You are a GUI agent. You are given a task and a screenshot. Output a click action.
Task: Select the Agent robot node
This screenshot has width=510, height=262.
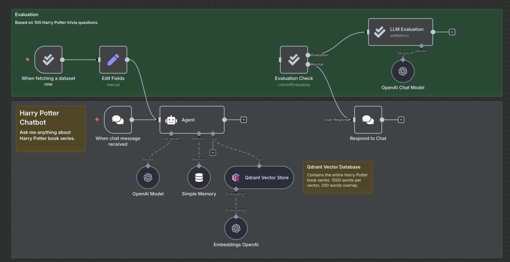point(192,120)
